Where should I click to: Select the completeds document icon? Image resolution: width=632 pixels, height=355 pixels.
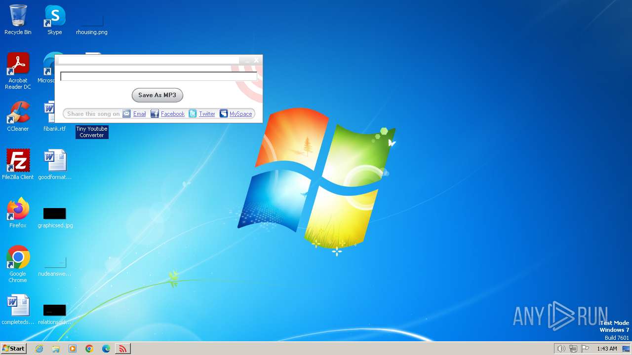(18, 310)
